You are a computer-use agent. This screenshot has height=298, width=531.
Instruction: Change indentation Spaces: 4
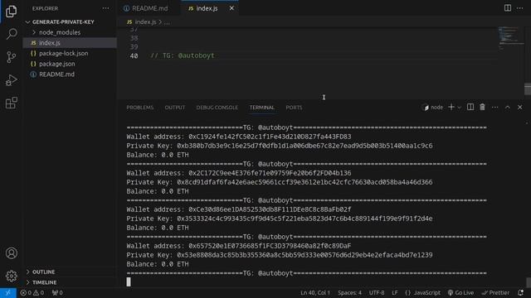pos(349,293)
